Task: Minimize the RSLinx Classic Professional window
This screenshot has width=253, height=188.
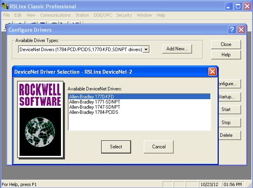Action: click(228, 6)
